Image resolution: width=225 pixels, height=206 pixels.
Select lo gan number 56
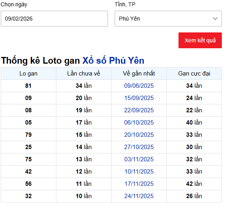point(28,184)
